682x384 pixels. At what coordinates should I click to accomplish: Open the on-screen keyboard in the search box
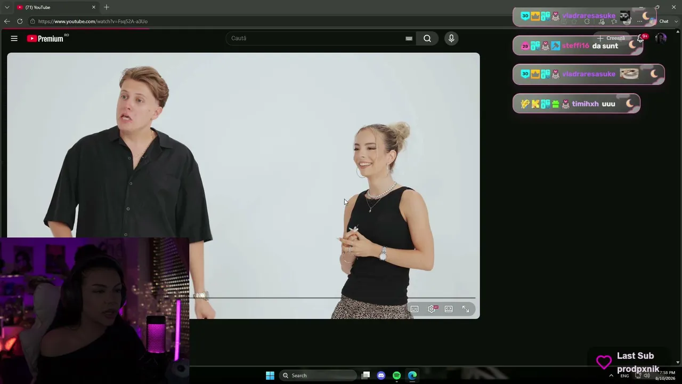(x=409, y=38)
